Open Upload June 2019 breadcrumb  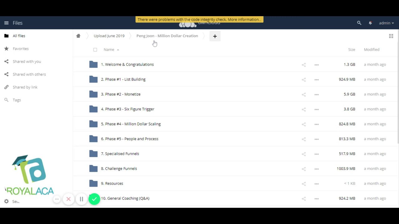[x=109, y=36]
